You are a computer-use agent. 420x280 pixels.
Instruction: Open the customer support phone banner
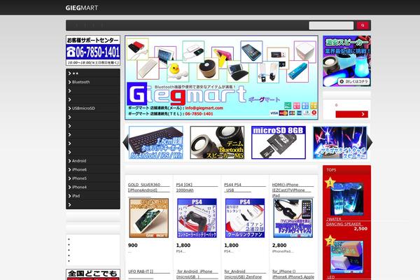coord(93,50)
